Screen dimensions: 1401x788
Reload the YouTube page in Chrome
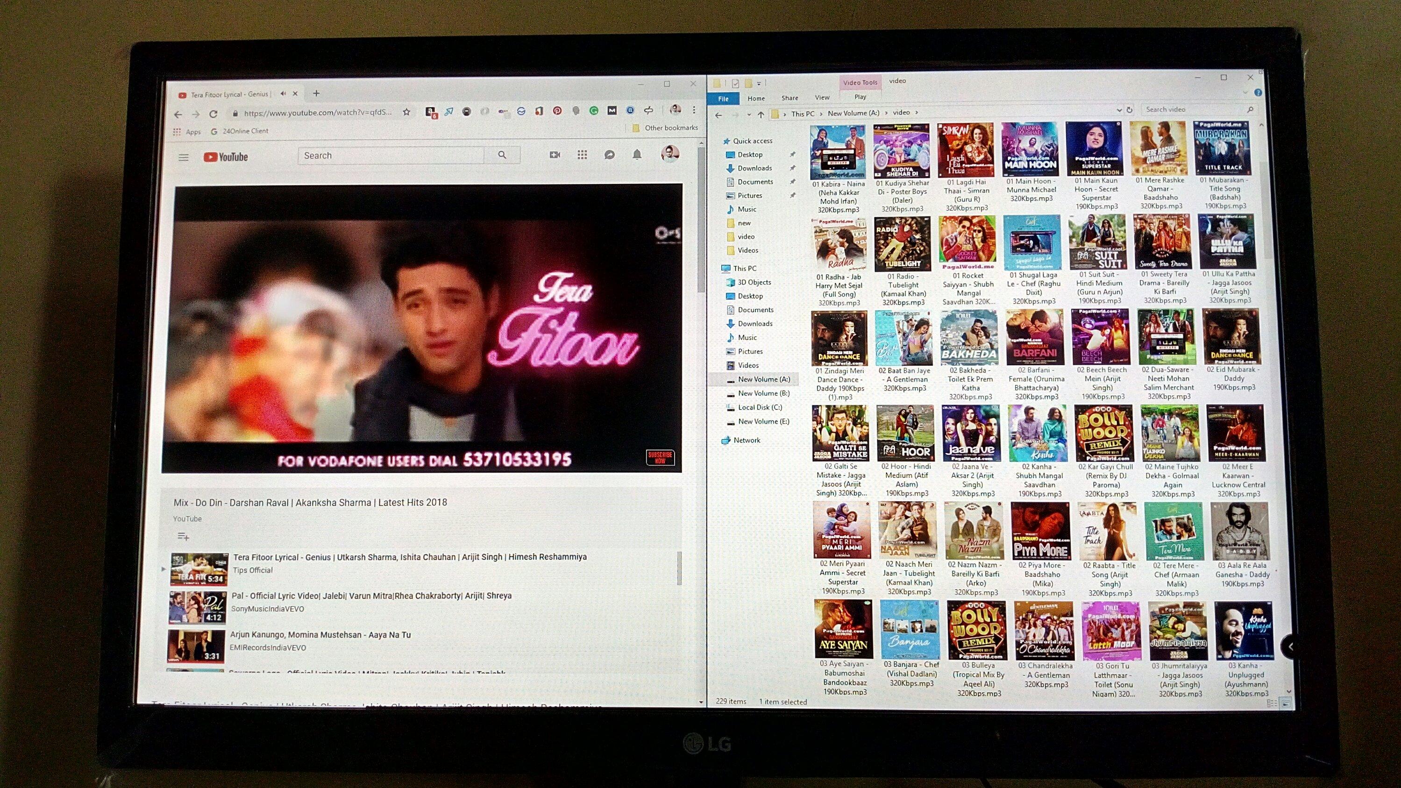[213, 114]
